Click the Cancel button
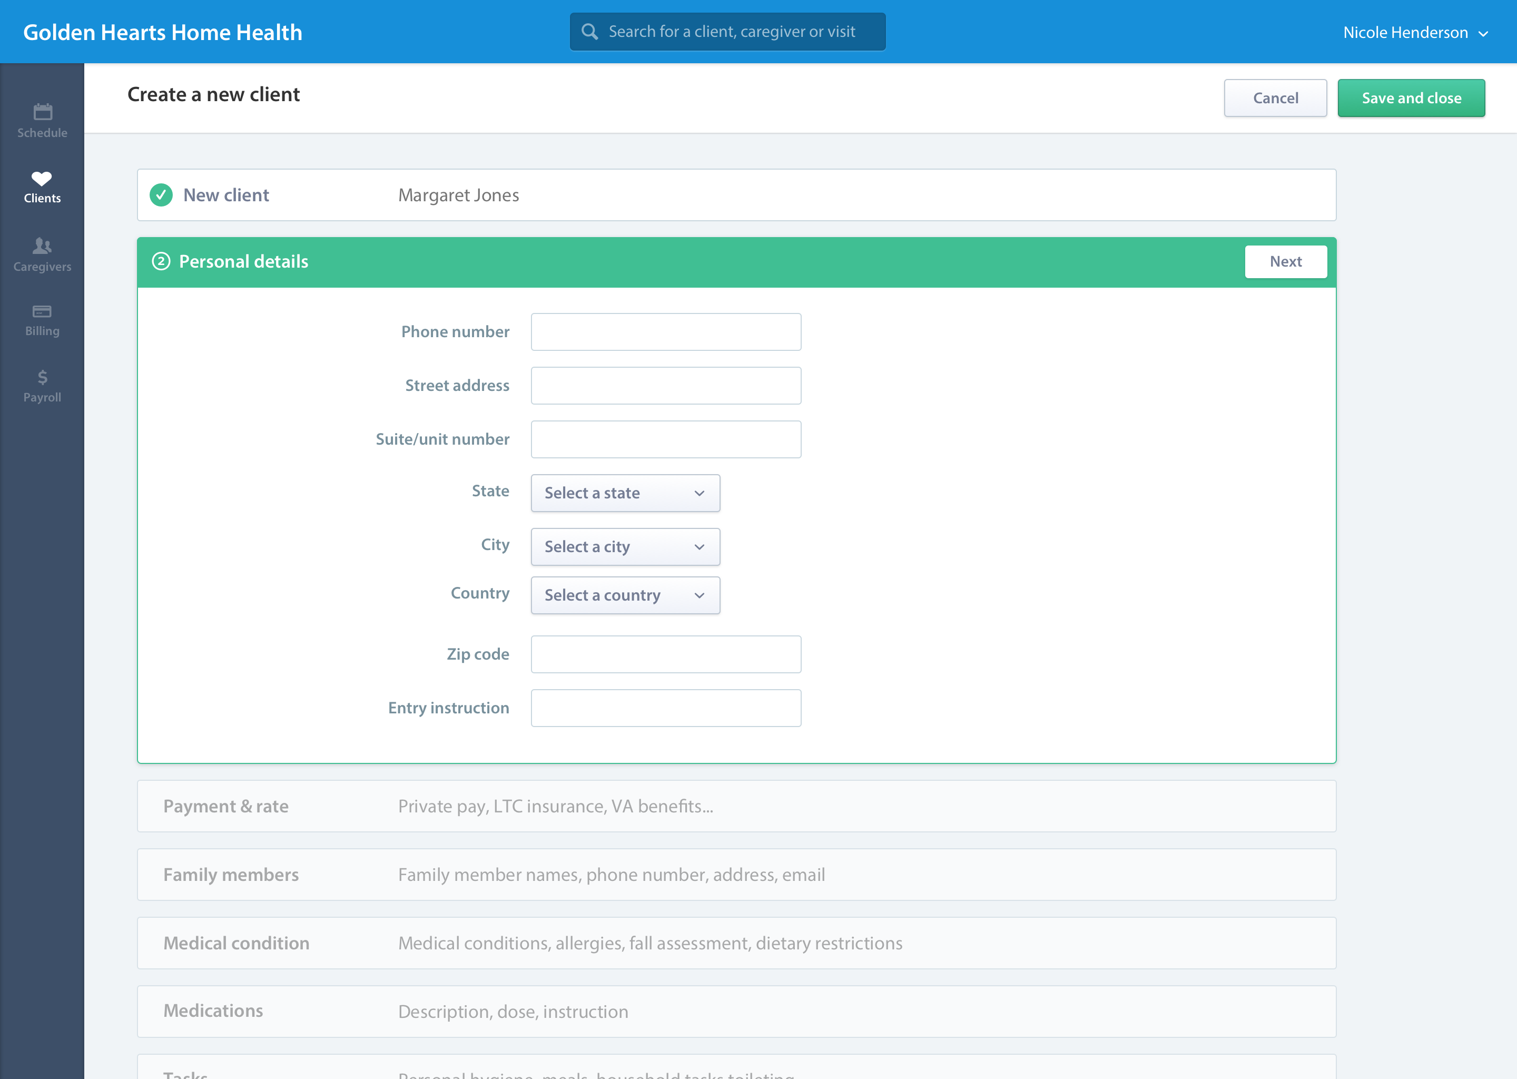 [1275, 97]
